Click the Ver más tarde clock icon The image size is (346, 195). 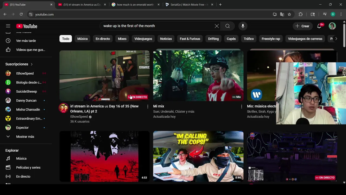coord(8,41)
